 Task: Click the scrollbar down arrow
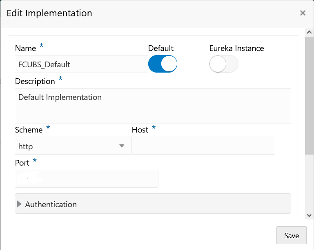pos(309,215)
